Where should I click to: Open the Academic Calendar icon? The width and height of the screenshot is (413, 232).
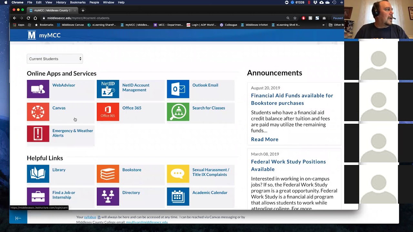178,197
